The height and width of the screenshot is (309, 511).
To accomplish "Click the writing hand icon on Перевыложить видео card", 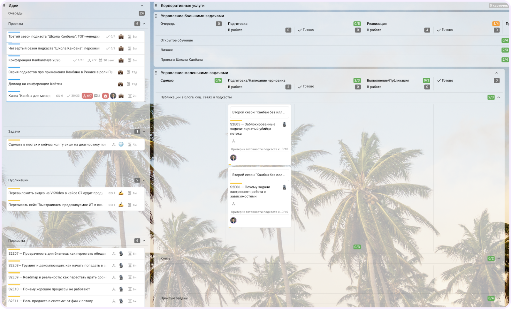I will pos(121,193).
